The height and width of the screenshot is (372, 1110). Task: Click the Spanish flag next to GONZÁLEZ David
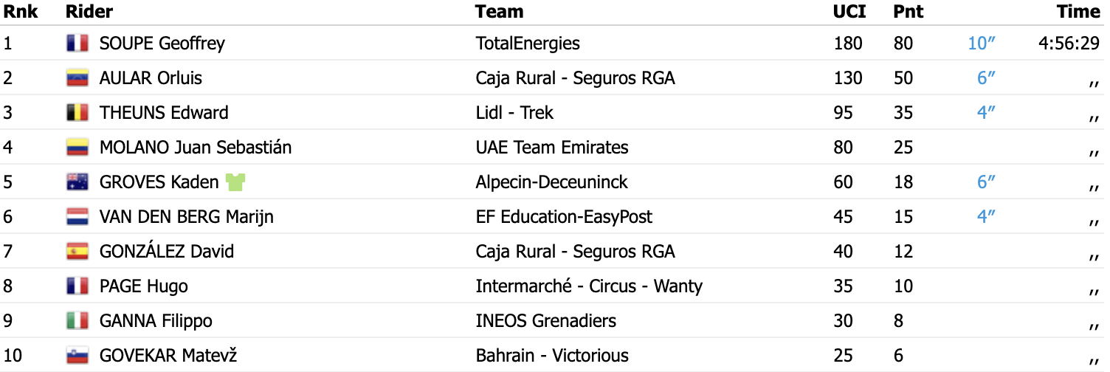click(x=77, y=252)
